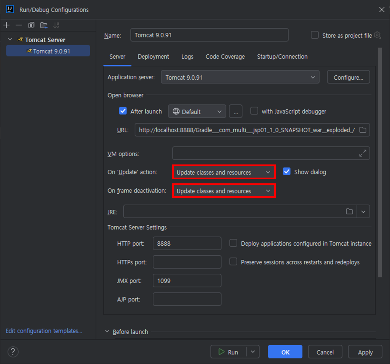The width and height of the screenshot is (390, 364).
Task: Open the Run button dropdown arrow
Action: tap(253, 352)
